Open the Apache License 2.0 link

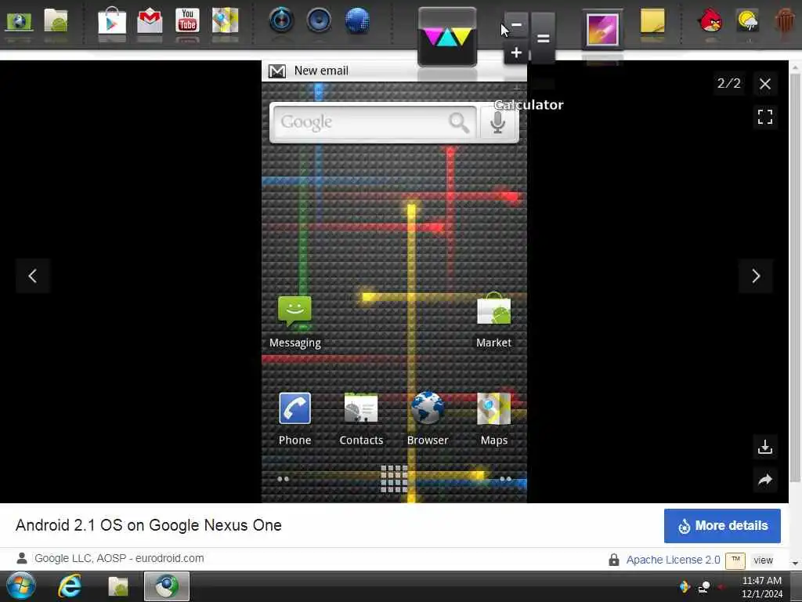(673, 560)
